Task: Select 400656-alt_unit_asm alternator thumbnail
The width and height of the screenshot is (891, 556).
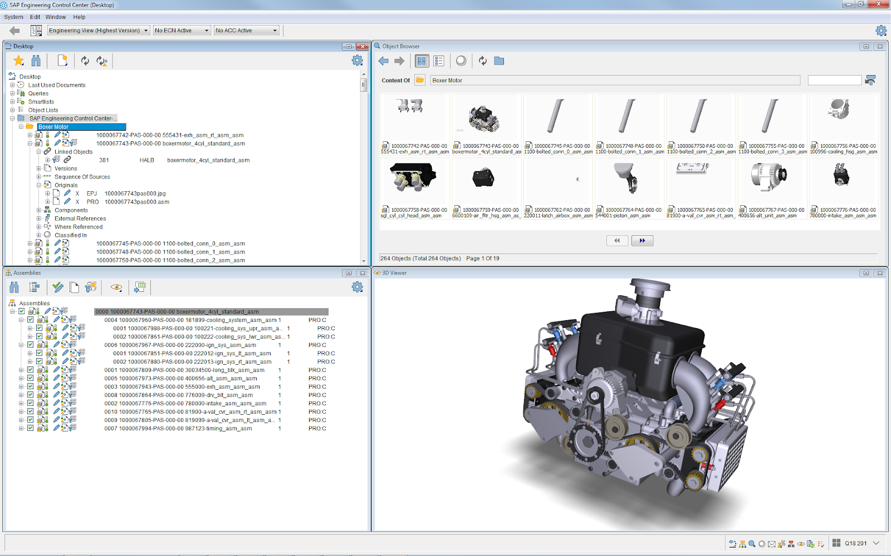Action: pyautogui.click(x=772, y=188)
